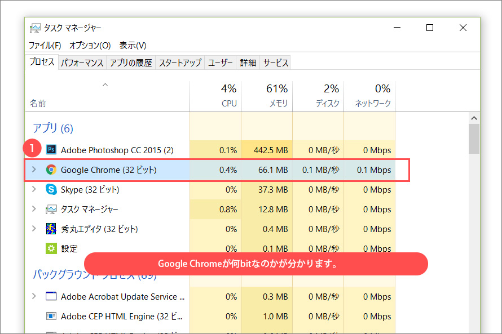Sort by the ディスク column header
502x334 pixels.
click(x=318, y=96)
